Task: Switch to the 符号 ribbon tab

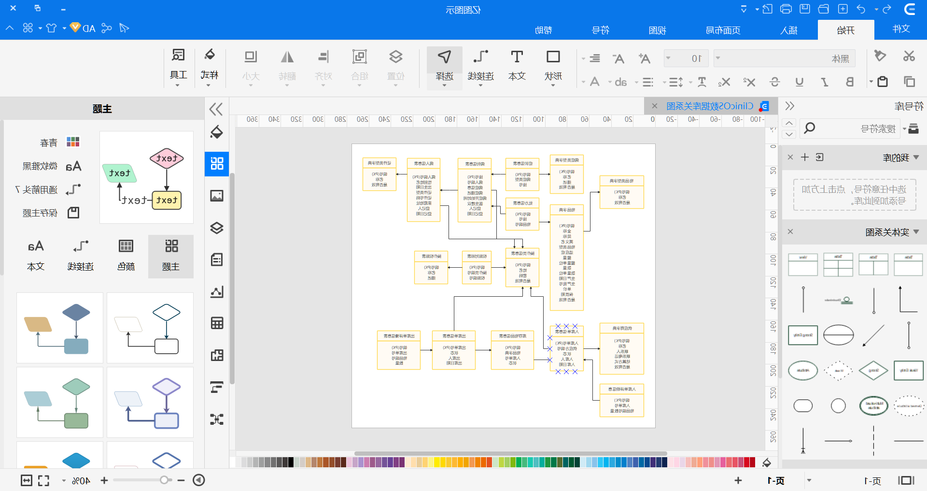Action: [600, 30]
